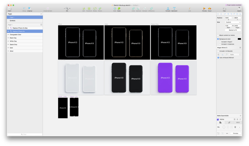Image resolution: width=249 pixels, height=146 pixels.
Task: Uncheck the Background color checkbox
Action: click(x=218, y=39)
